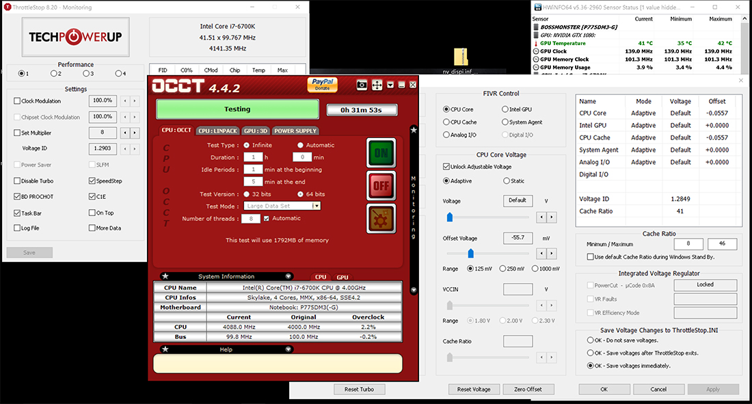Select 32 bits test version
The image size is (752, 404).
click(x=247, y=194)
